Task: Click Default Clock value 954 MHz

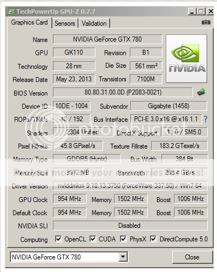Action: click(69, 212)
